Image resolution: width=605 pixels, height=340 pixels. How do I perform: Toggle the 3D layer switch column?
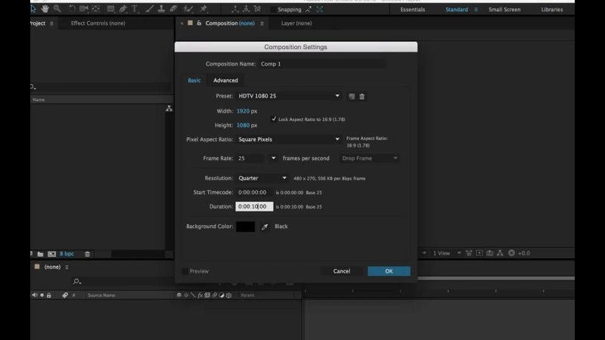tap(229, 295)
